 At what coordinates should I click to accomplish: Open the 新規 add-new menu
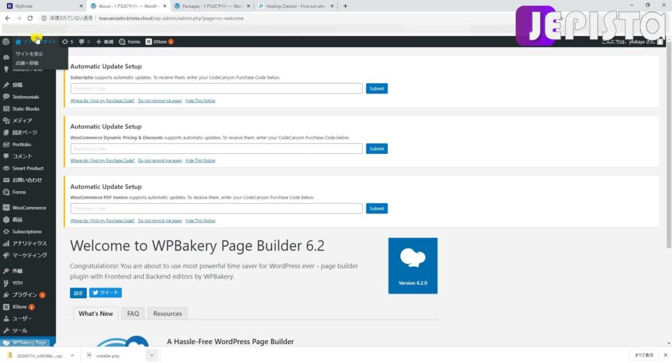[x=105, y=41]
